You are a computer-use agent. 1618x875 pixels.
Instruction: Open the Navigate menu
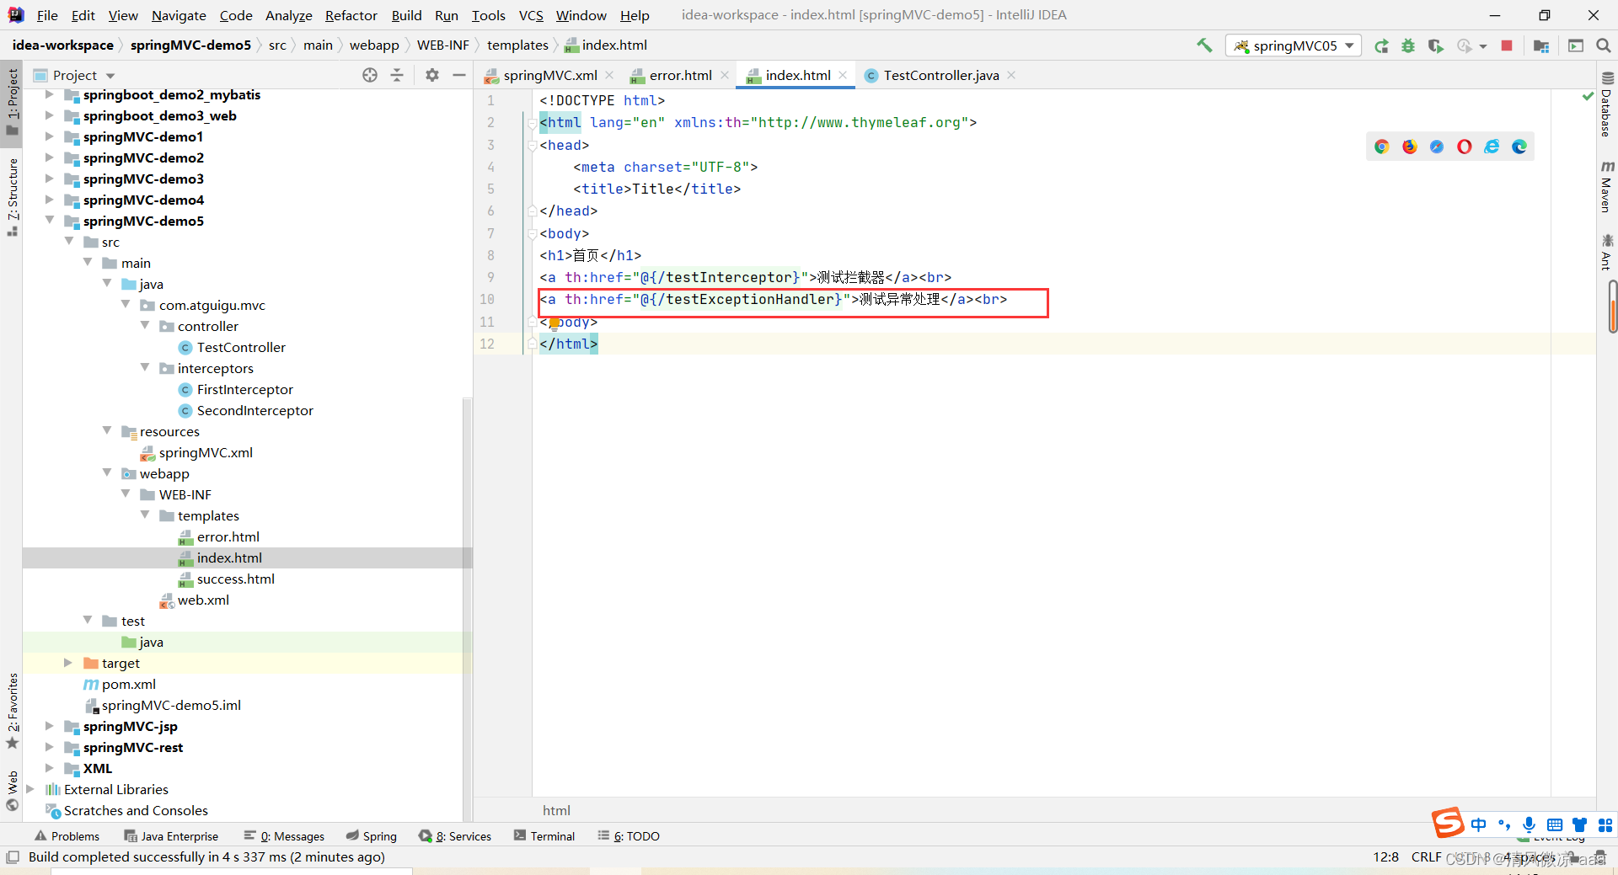click(179, 15)
